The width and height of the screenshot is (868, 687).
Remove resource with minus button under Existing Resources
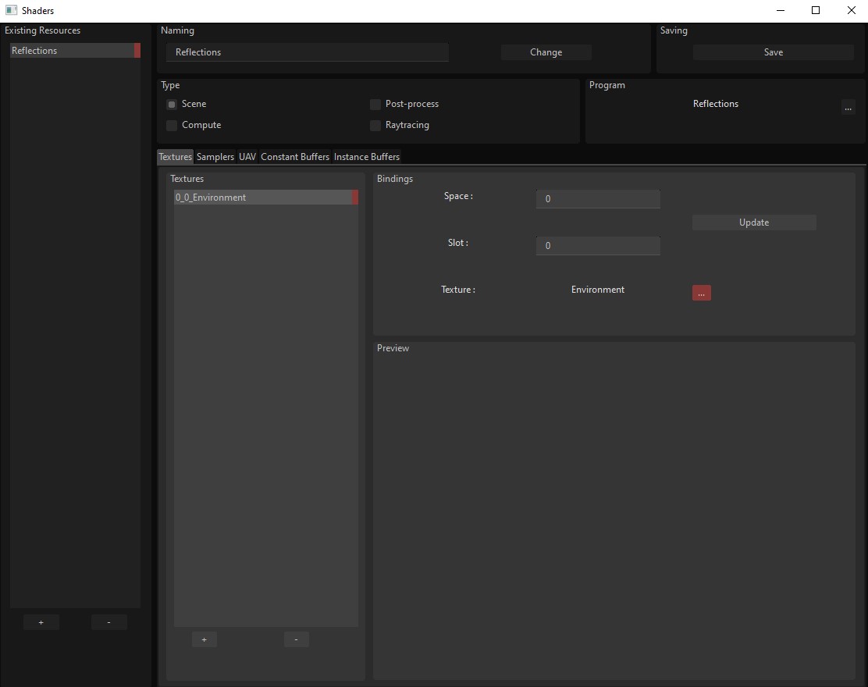tap(108, 622)
